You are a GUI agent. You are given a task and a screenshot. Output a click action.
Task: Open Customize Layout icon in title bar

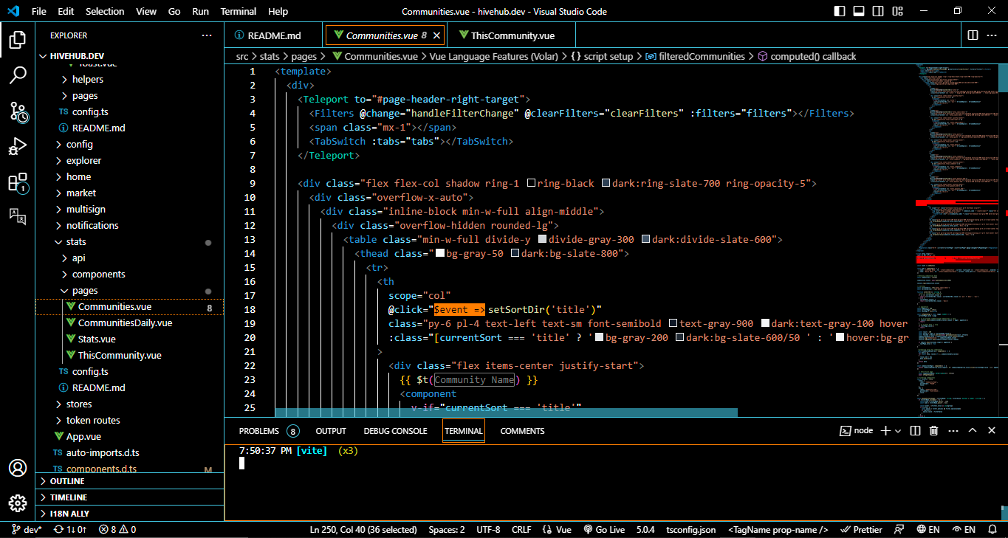[897, 11]
